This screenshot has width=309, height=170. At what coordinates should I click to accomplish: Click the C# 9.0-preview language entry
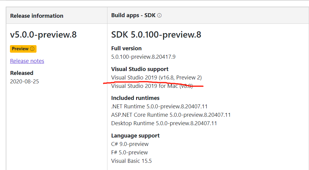(x=130, y=144)
